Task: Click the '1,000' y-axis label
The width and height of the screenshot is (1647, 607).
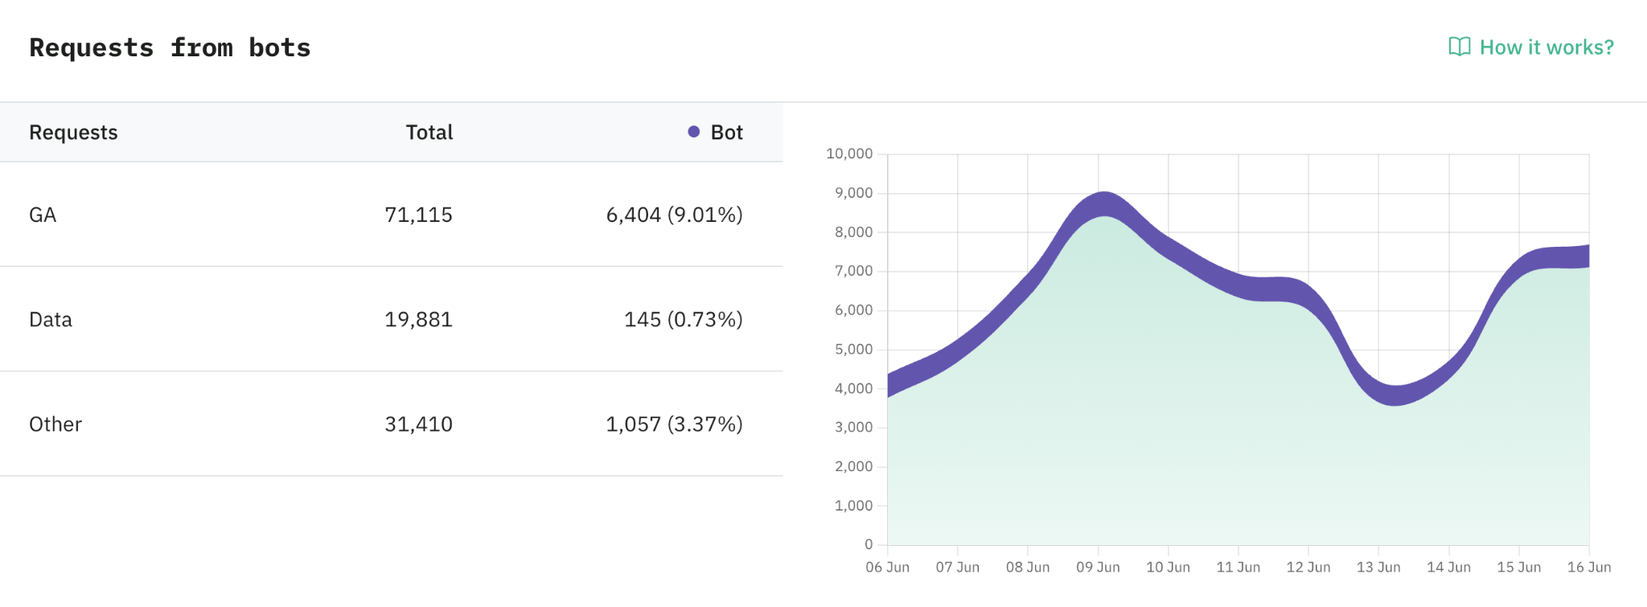Action: [853, 506]
